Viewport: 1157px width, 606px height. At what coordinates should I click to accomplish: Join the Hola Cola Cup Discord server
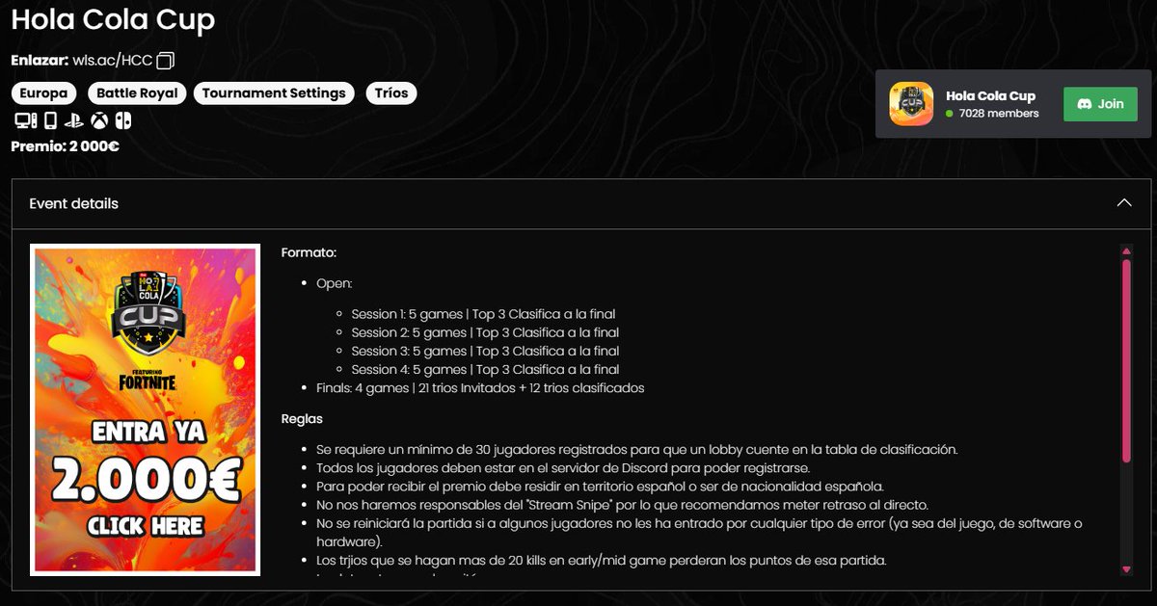(1100, 104)
